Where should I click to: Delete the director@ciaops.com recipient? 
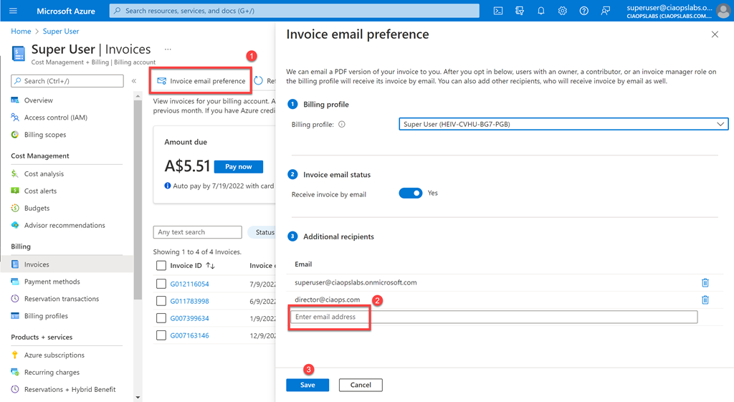point(705,300)
